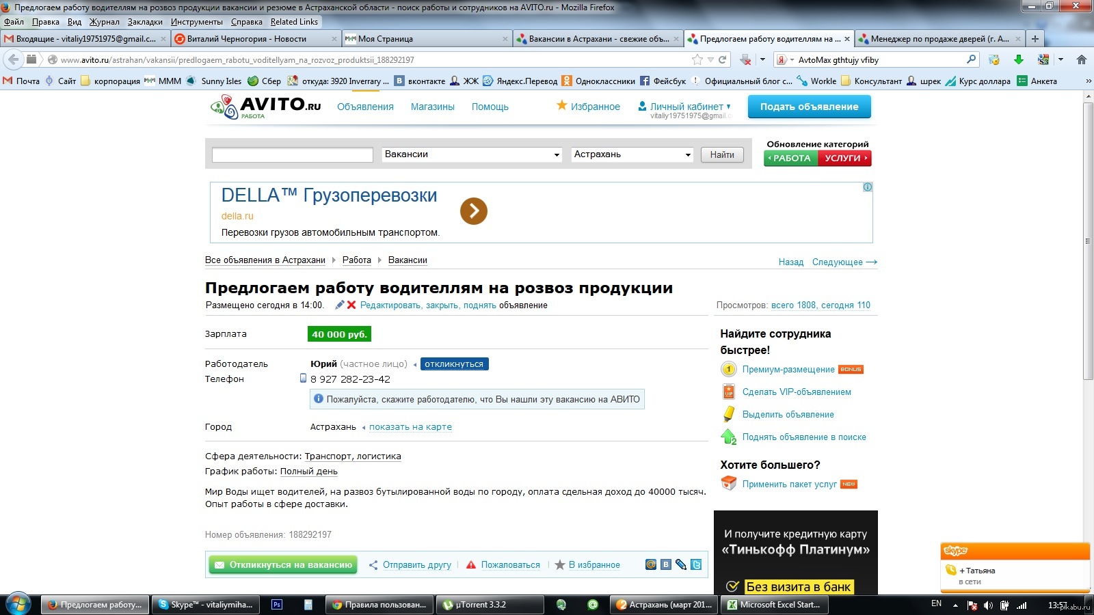
Task: Open the Вакансии category dropdown
Action: pos(472,154)
